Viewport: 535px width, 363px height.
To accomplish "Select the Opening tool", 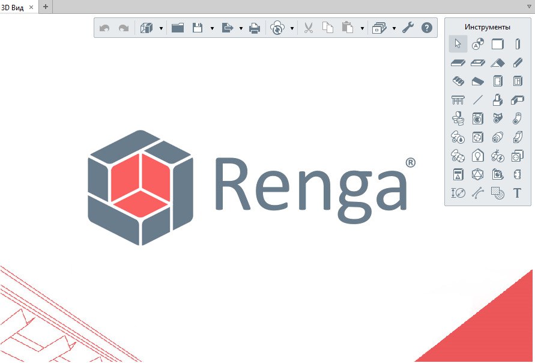I will tap(478, 63).
